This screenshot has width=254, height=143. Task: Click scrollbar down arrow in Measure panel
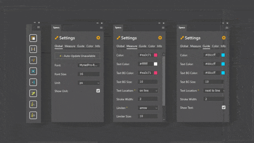click(x=164, y=120)
